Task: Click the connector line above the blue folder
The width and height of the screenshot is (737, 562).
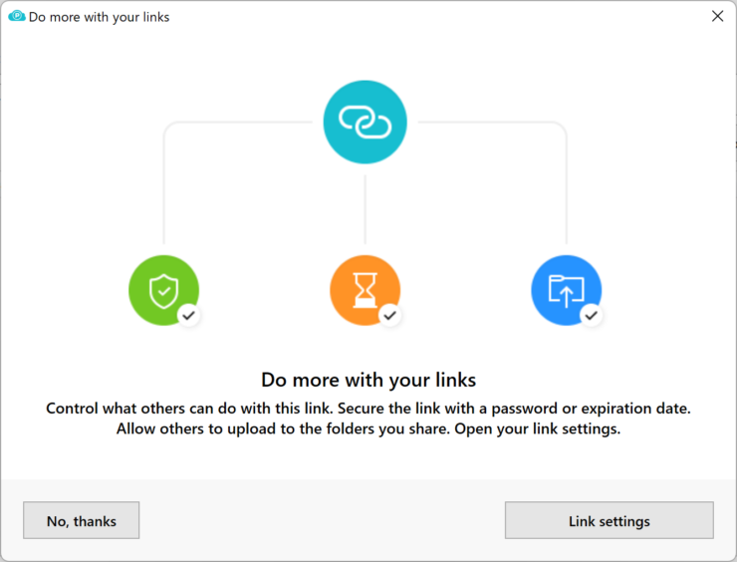Action: click(566, 189)
